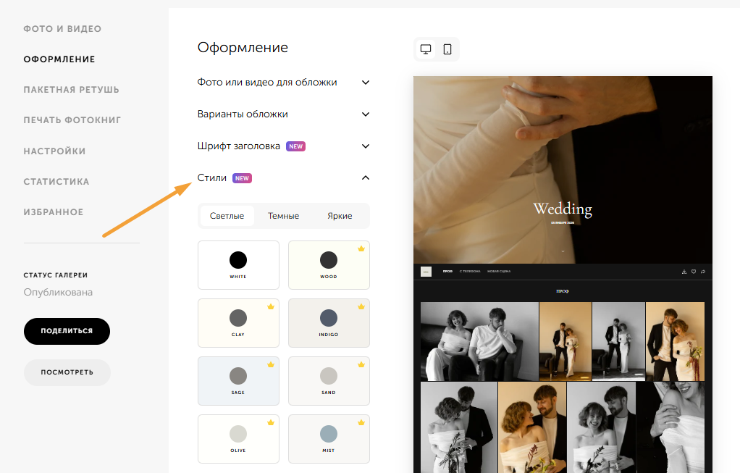Screen dimensions: 740x473
Task: Go to 'Пакетная ретушь' in sidebar
Action: click(x=71, y=90)
